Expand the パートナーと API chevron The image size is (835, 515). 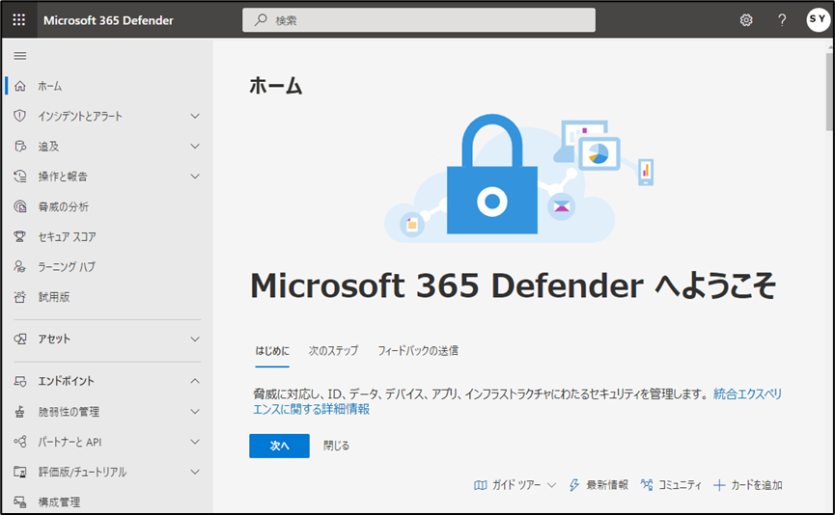(195, 442)
